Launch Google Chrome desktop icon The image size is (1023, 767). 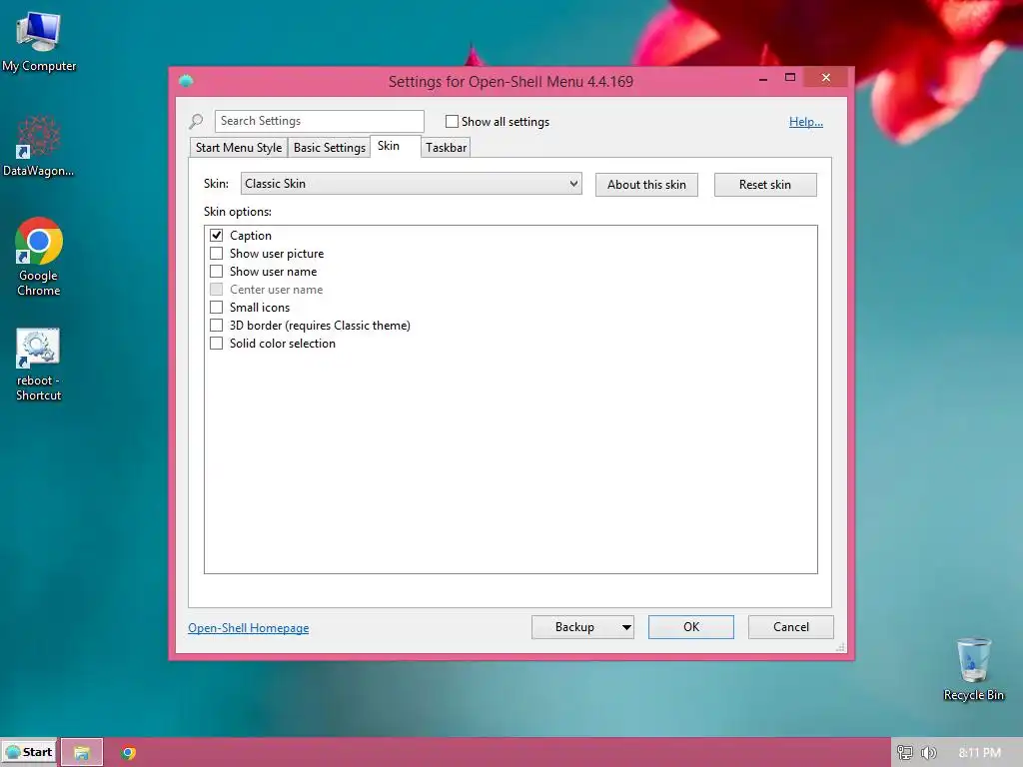point(39,257)
